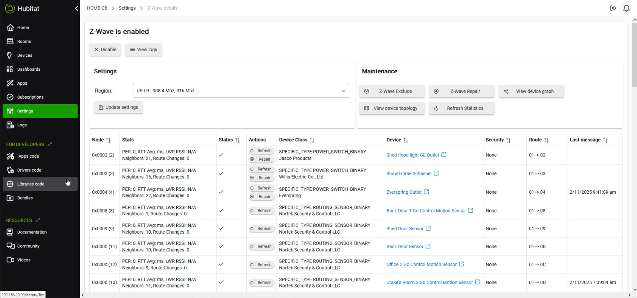Refresh node 0x000d (13)
This screenshot has width=637, height=298.
261,283
